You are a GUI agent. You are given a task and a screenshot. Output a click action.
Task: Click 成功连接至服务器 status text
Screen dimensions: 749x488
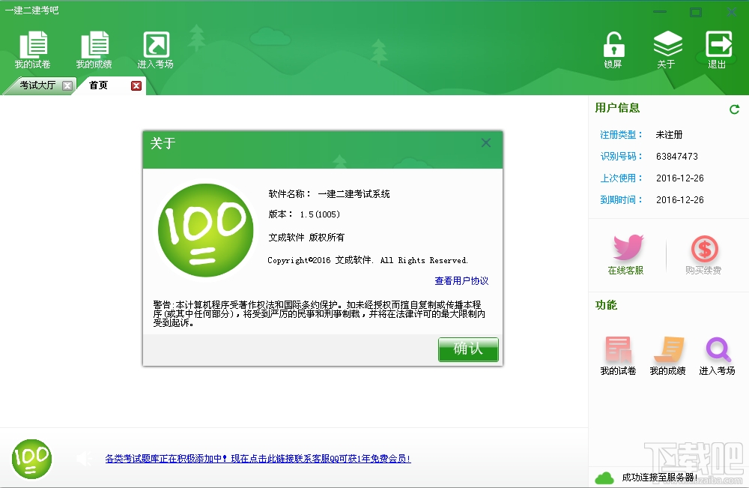659,477
